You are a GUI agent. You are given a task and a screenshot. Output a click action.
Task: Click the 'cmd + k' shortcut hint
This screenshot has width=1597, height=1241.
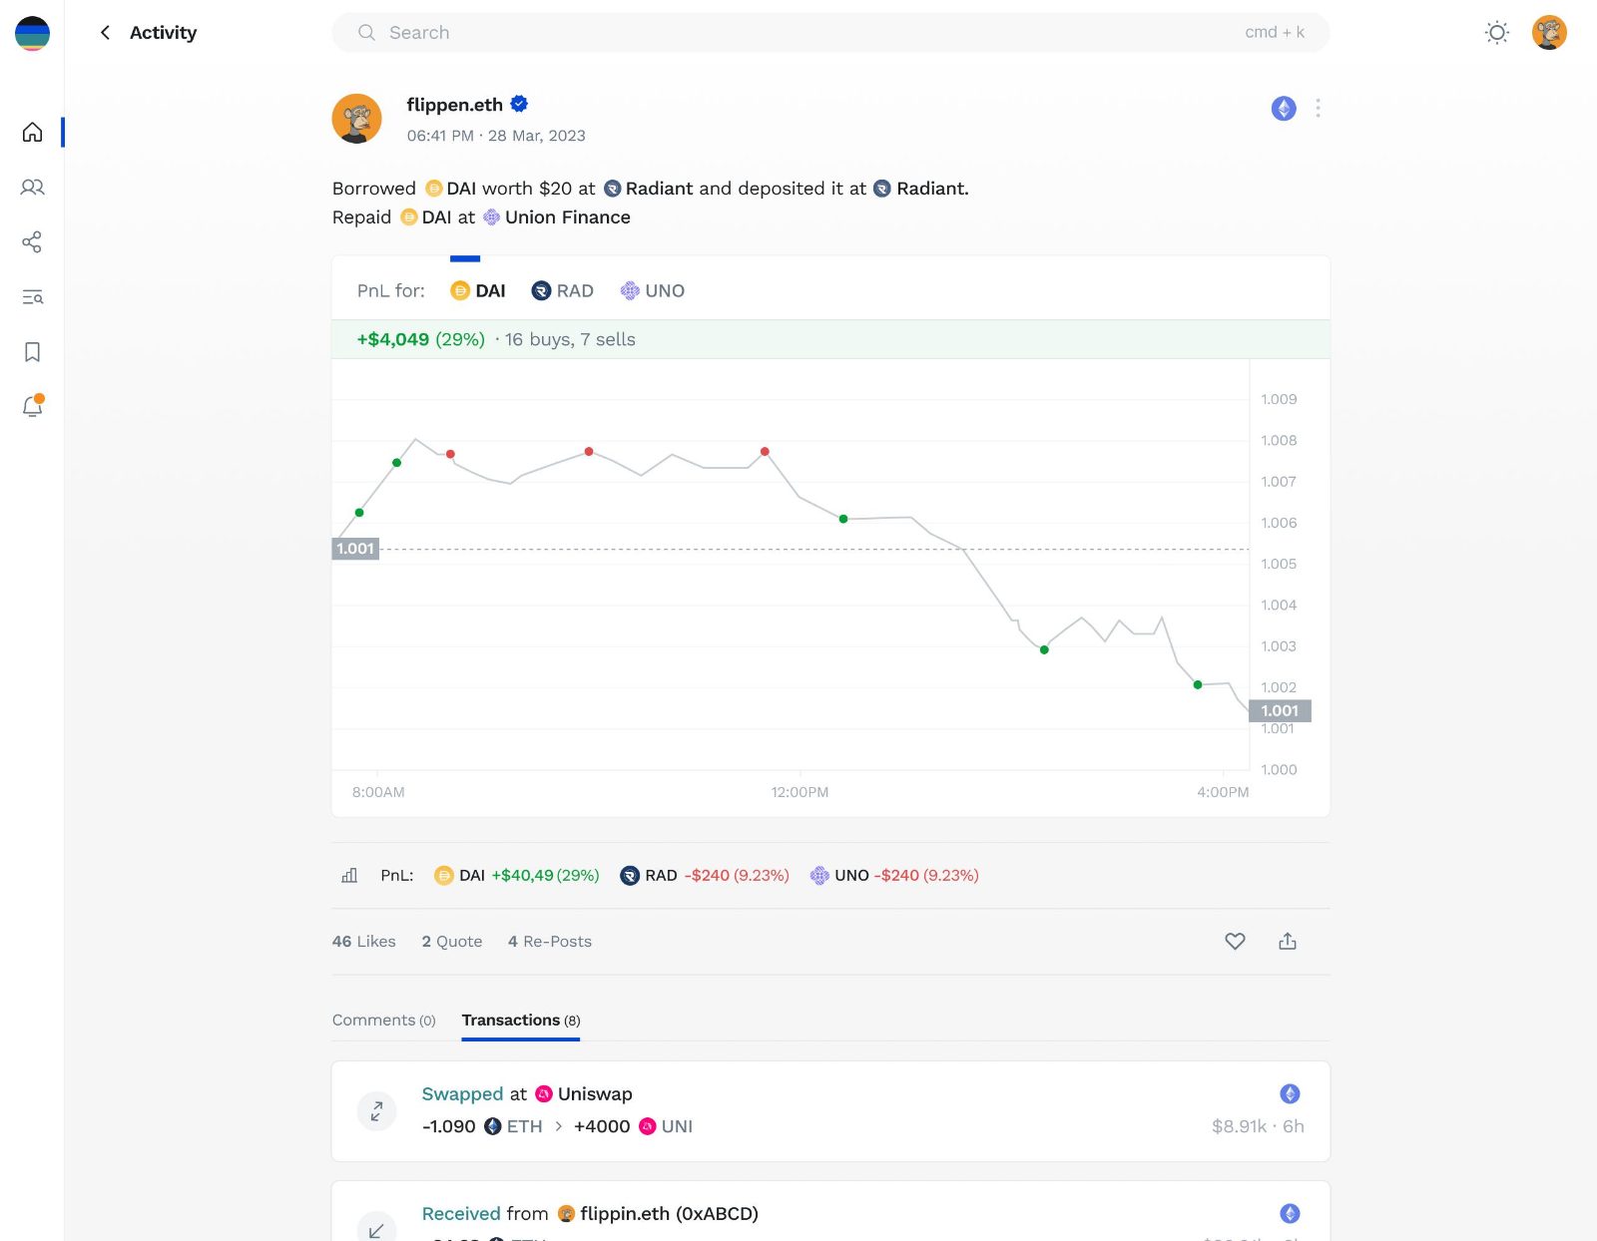tap(1275, 33)
